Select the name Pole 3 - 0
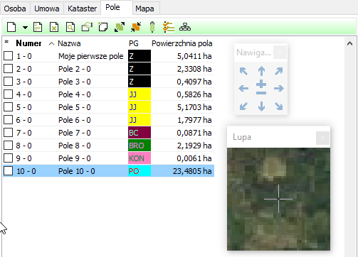 75,82
